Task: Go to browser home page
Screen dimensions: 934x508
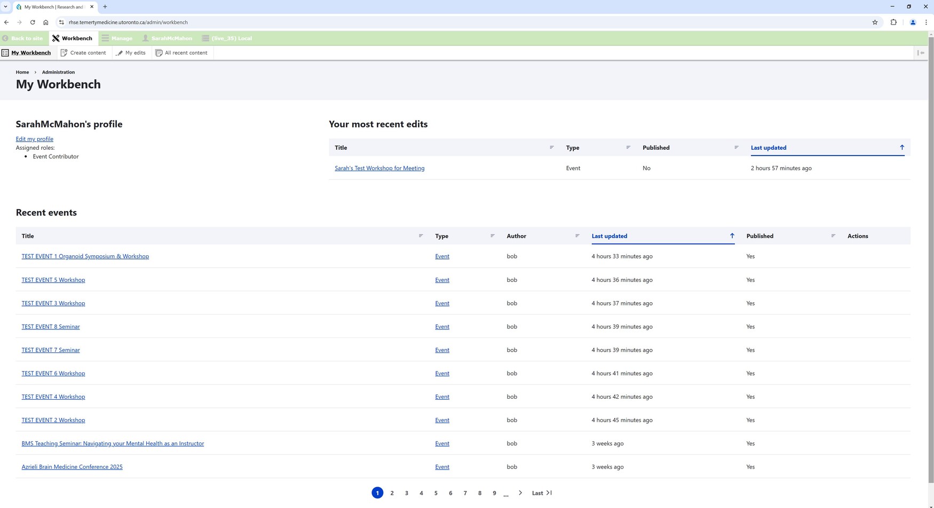Action: point(46,22)
